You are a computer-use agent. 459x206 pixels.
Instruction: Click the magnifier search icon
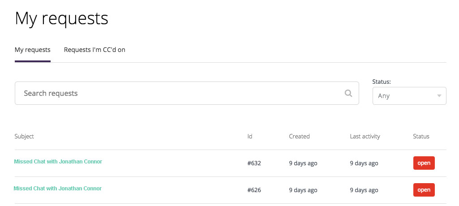click(348, 93)
